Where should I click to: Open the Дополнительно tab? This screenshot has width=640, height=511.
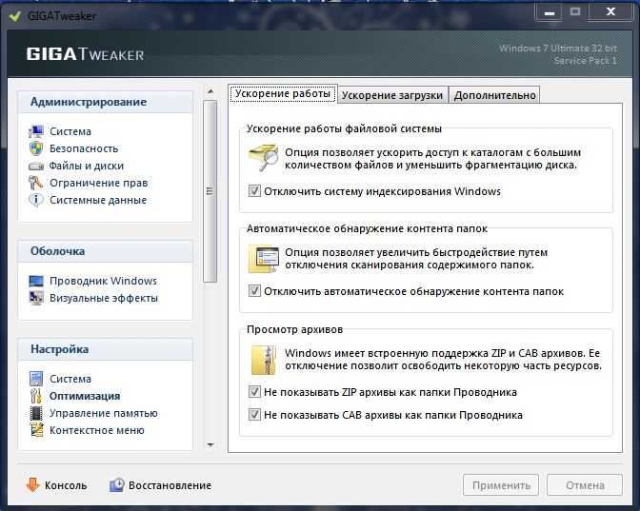tap(494, 95)
